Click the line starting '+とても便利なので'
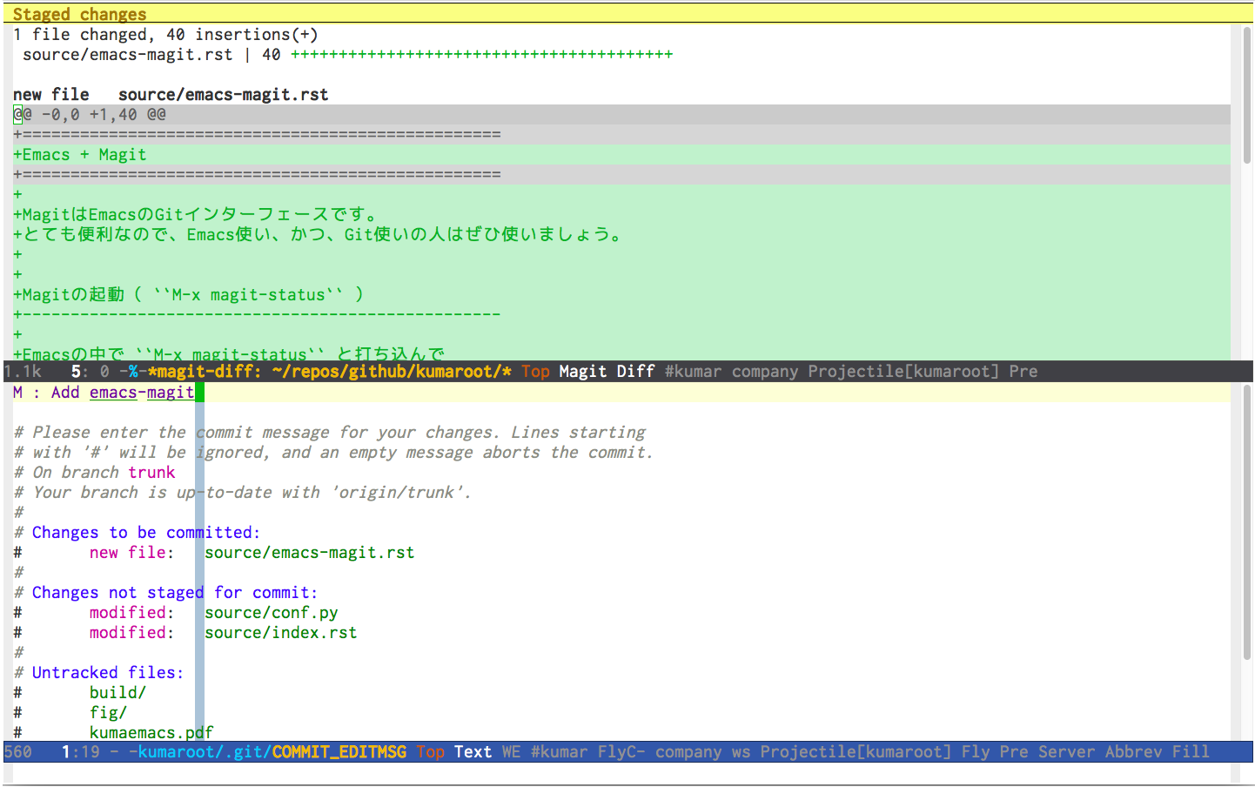This screenshot has height=787, width=1255. (318, 234)
